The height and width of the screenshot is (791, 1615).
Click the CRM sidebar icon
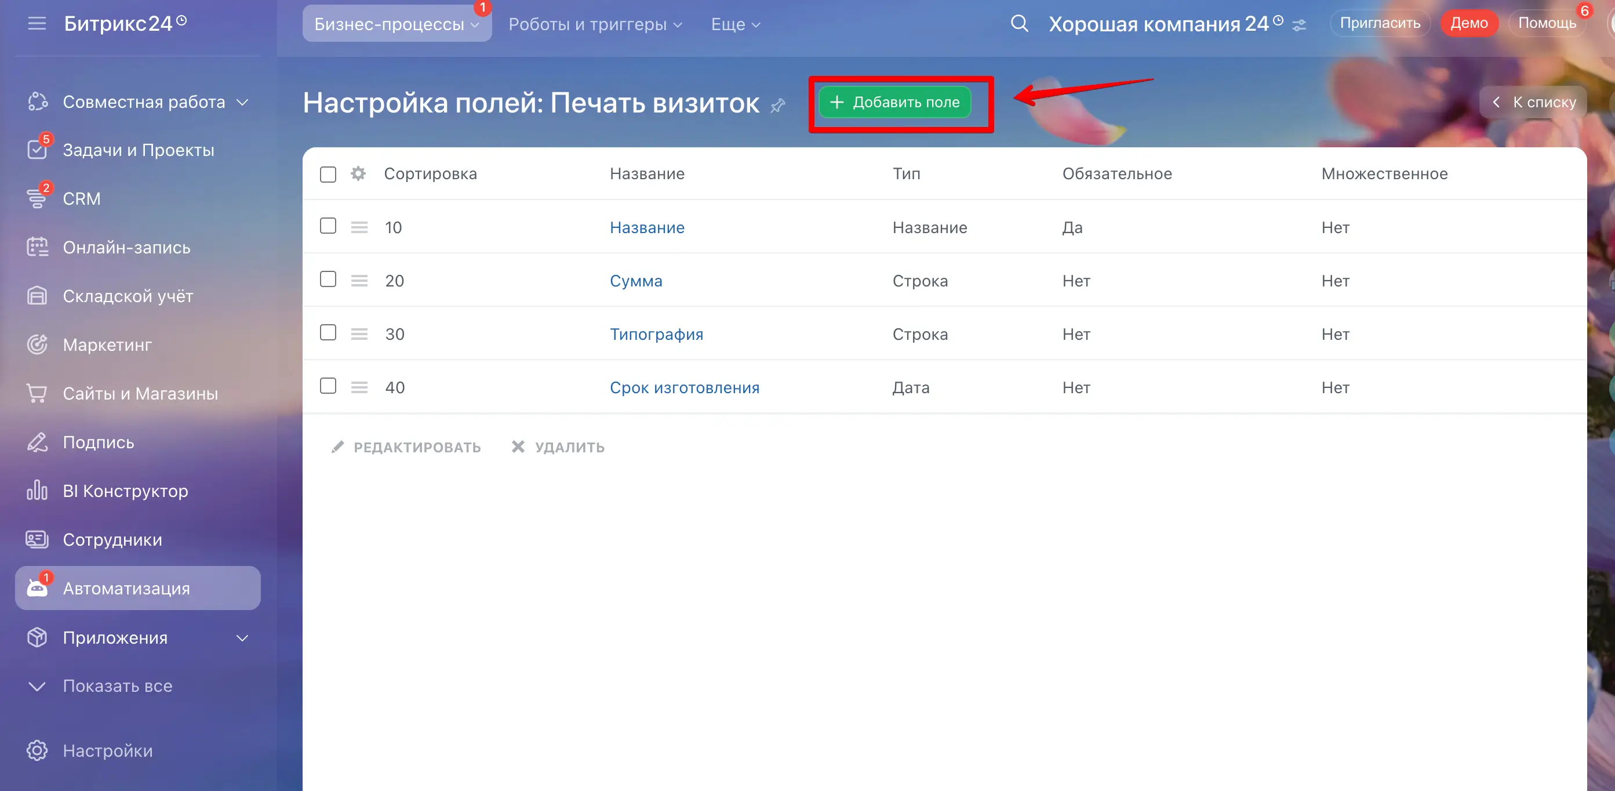pyautogui.click(x=37, y=198)
